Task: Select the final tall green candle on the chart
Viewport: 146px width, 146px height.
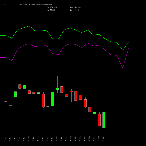Action: pos(104,120)
